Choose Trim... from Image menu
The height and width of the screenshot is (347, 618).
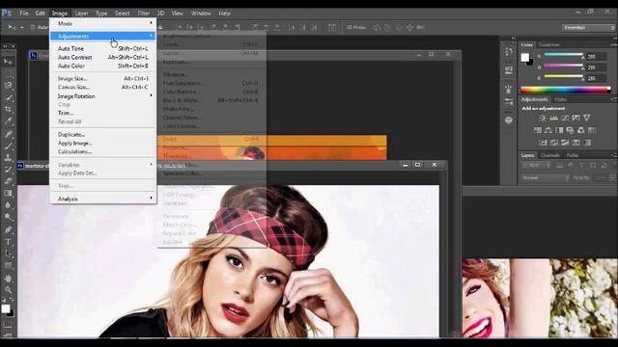click(x=103, y=113)
